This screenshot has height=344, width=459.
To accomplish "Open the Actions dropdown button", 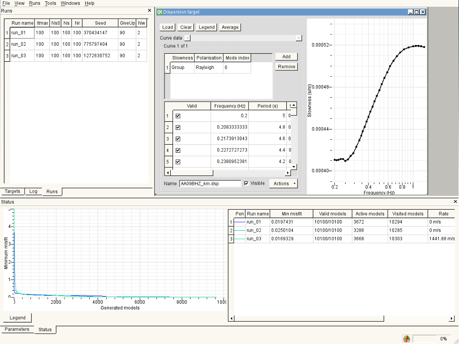I will tap(283, 184).
